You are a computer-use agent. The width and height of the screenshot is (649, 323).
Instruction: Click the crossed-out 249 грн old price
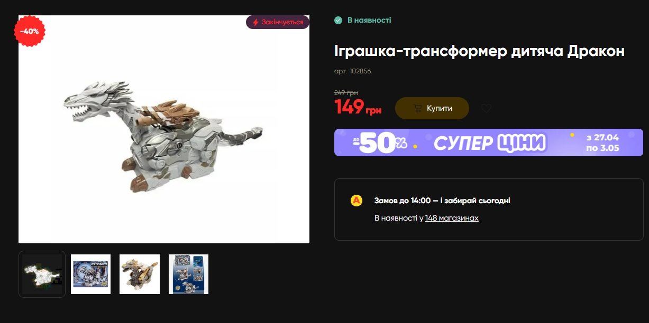[x=346, y=92]
